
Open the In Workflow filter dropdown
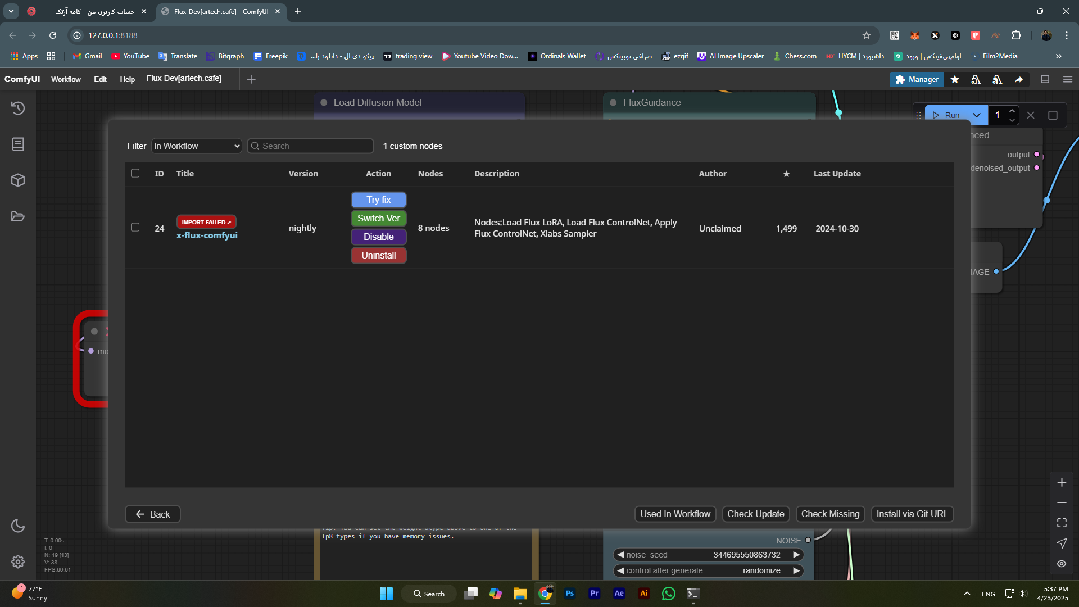click(x=196, y=146)
